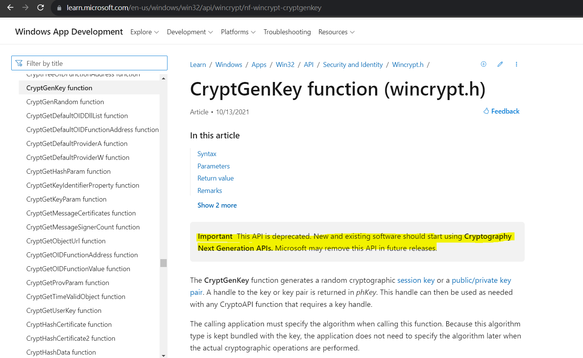Open the three-dot more actions menu

[516, 64]
